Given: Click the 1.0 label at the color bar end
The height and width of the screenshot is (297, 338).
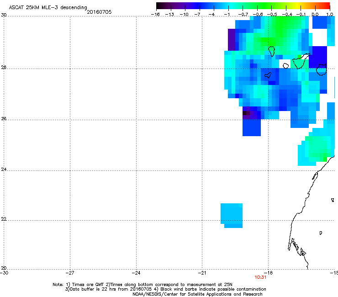Looking at the screenshot, I should (x=330, y=15).
